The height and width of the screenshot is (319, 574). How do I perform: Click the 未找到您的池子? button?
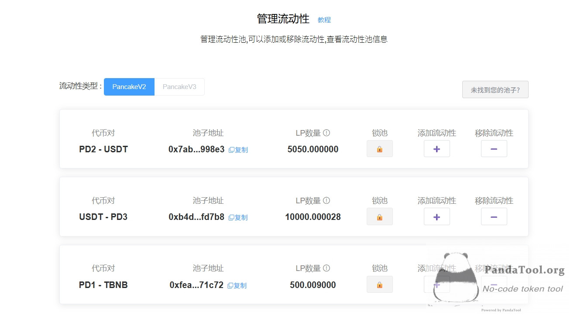point(495,90)
